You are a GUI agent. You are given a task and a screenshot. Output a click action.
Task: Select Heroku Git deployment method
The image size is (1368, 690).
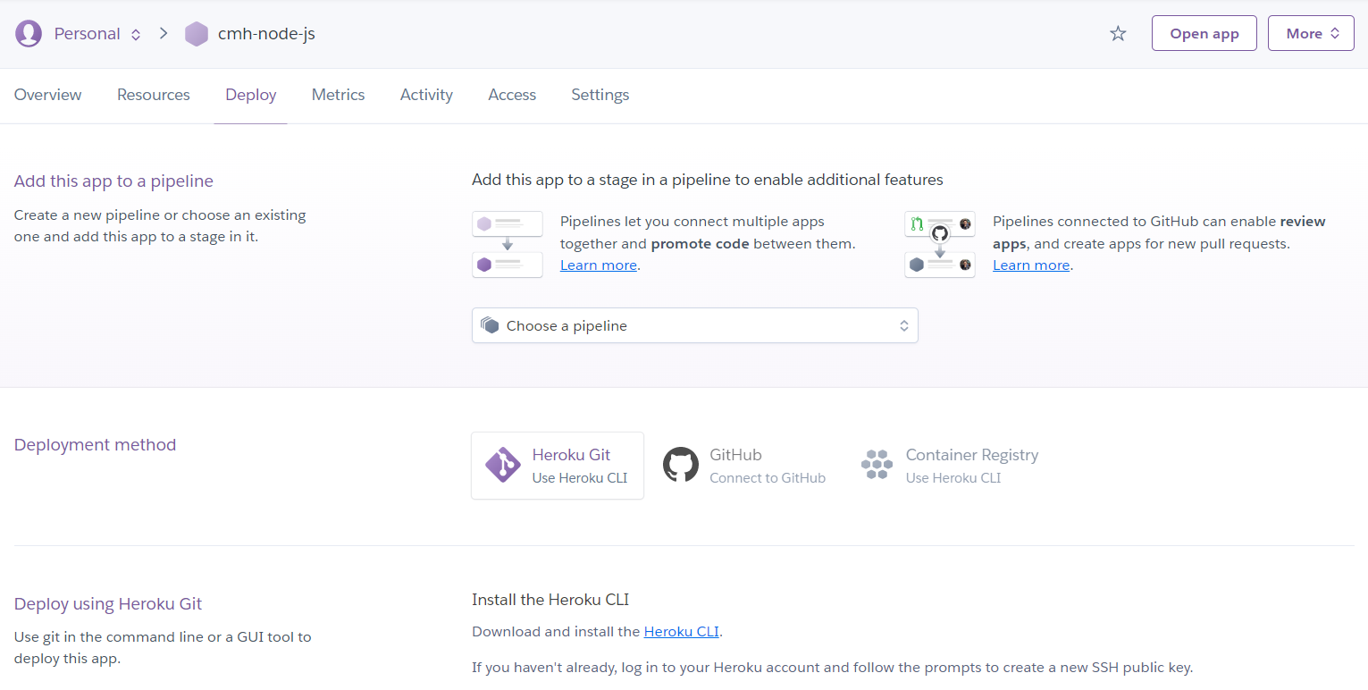pyautogui.click(x=558, y=466)
